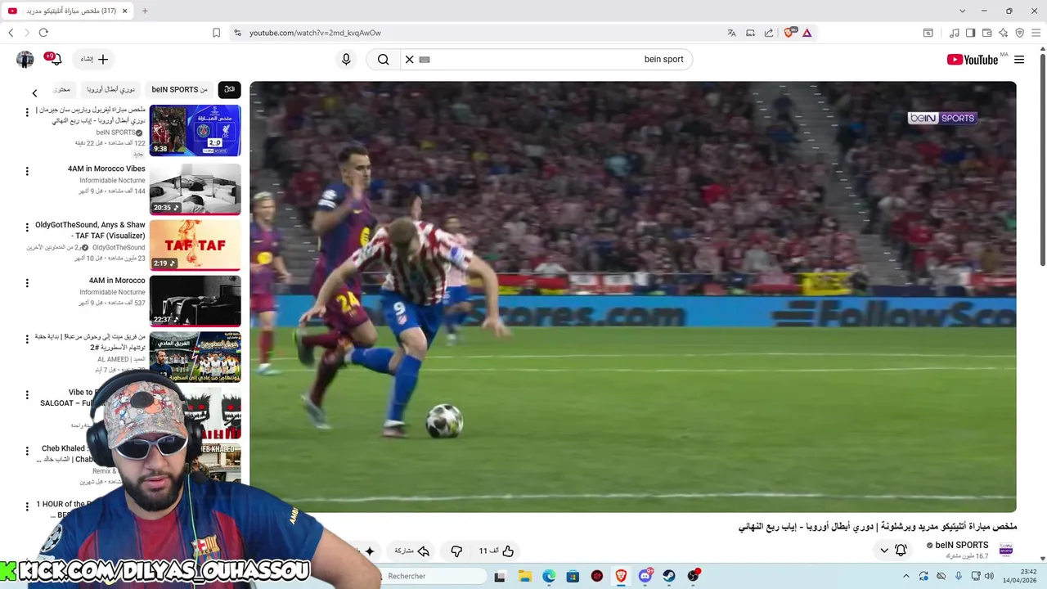Open the account avatar menu
The width and height of the screenshot is (1047, 589).
25,59
